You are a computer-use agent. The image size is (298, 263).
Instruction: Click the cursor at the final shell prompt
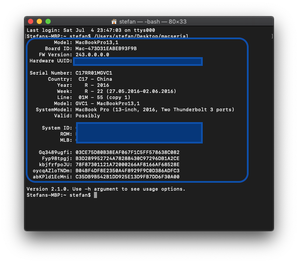[95, 195]
